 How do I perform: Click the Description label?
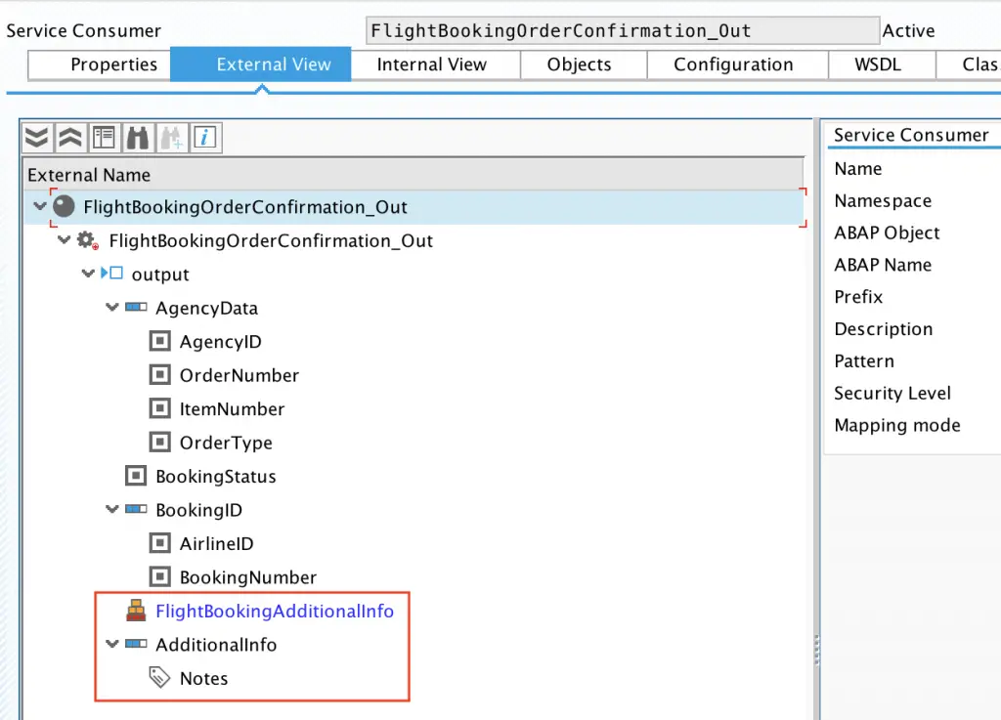coord(884,329)
